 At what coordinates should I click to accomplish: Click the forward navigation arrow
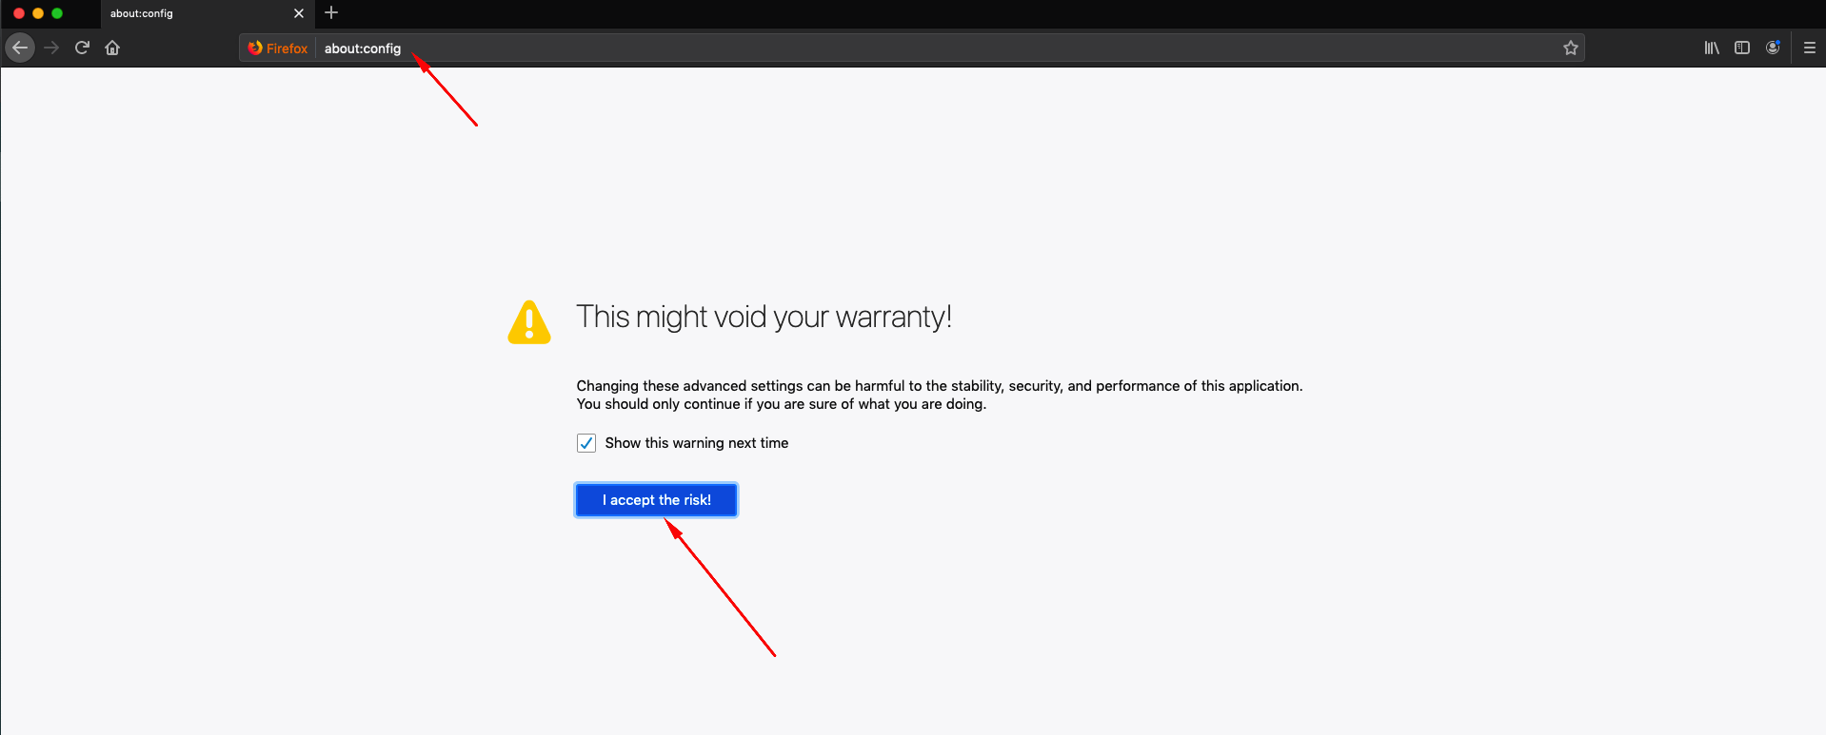pos(51,48)
